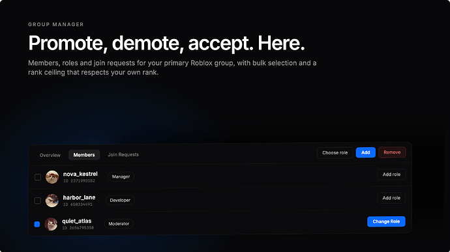
Task: Click harbor_lane's avatar
Action: click(52, 201)
